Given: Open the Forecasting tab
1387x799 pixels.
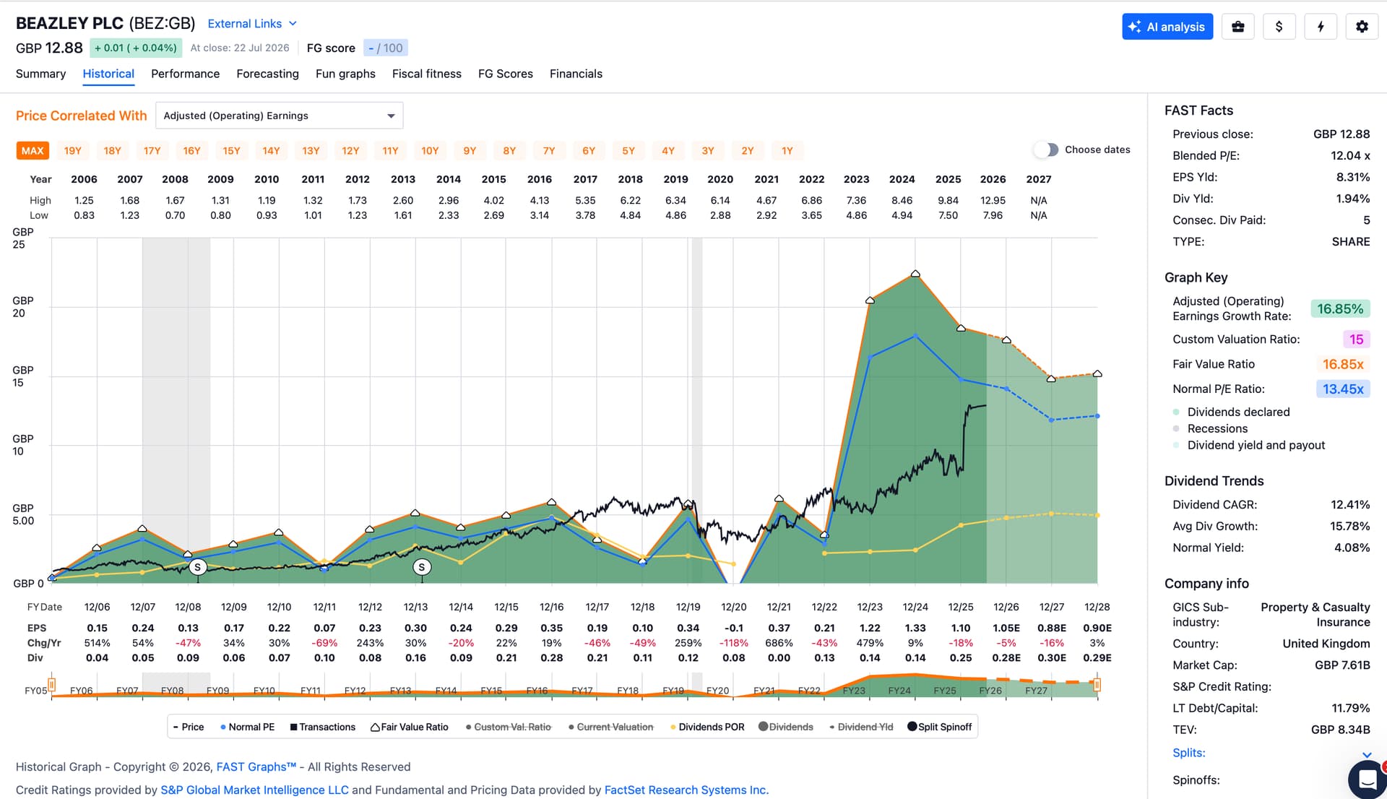Looking at the screenshot, I should pos(267,74).
